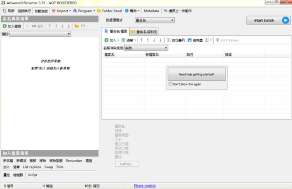292x189 pixels.
Task: Click the Please register link
Action: (x=145, y=186)
